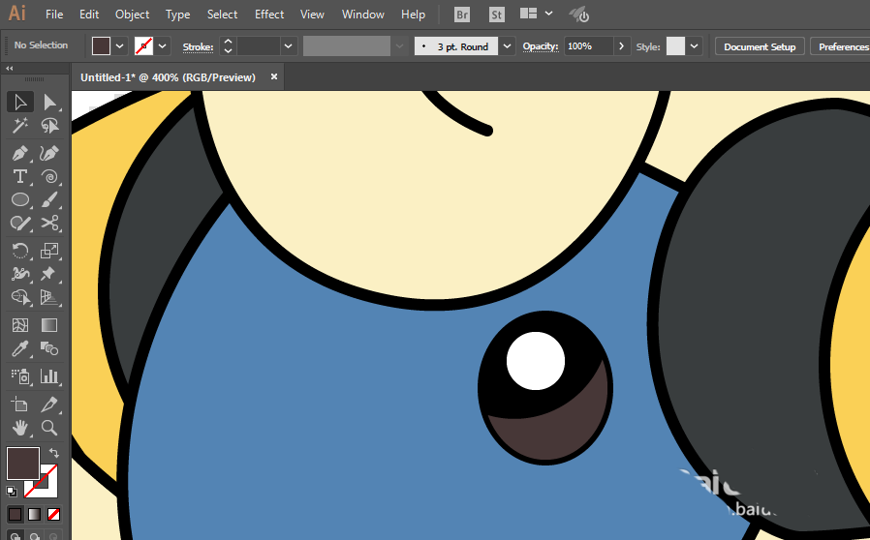Image resolution: width=870 pixels, height=540 pixels.
Task: Choose the Artboard tool
Action: coord(20,405)
